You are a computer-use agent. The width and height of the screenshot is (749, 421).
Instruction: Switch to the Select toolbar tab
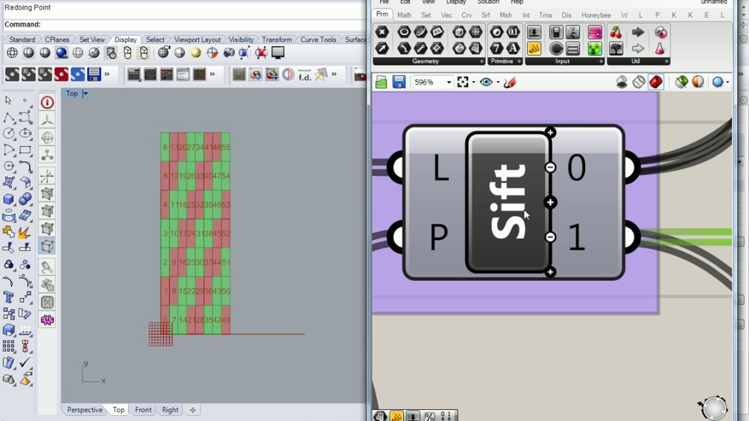(155, 40)
